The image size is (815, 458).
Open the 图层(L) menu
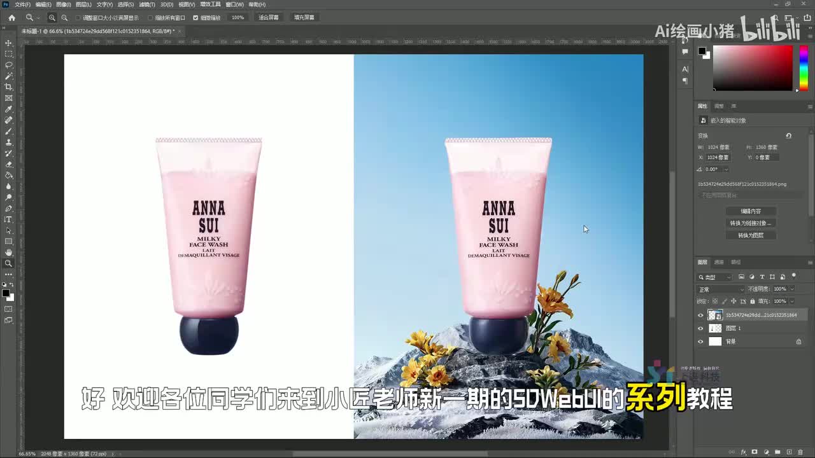point(83,4)
